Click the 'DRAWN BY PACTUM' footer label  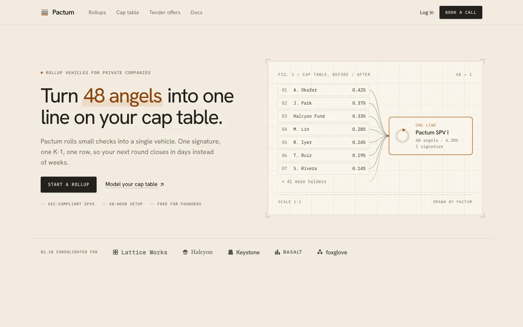(453, 202)
